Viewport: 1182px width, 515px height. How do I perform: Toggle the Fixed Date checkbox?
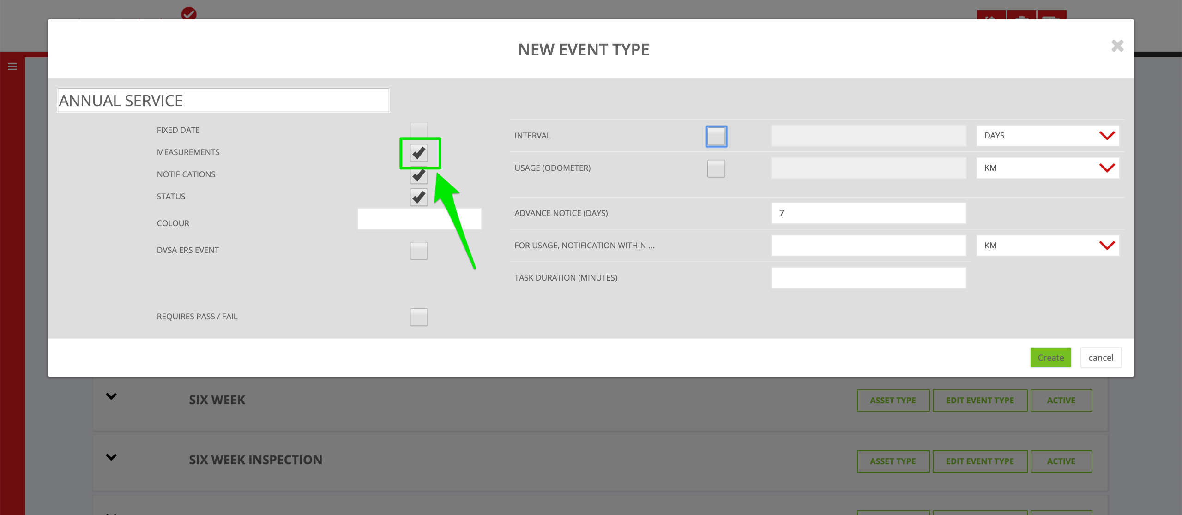[419, 130]
